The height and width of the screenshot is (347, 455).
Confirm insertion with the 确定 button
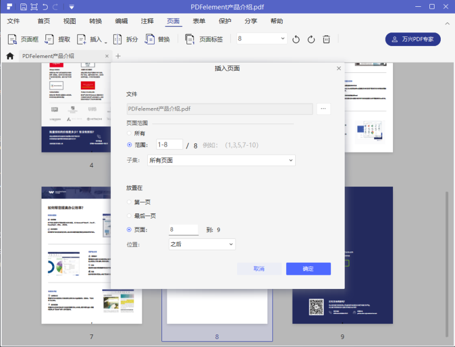click(308, 268)
